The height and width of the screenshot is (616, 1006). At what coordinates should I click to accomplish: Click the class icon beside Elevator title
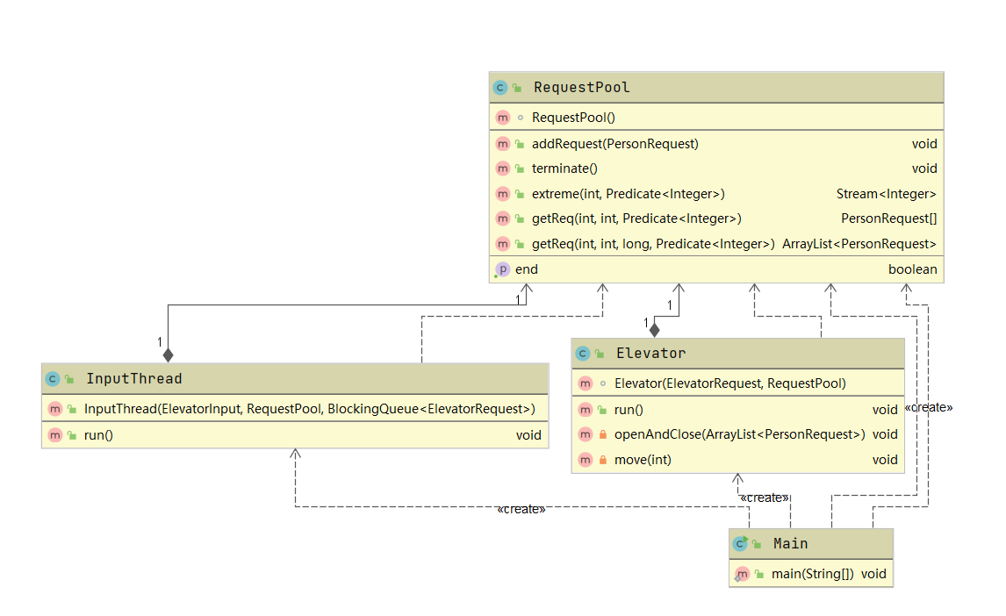point(583,354)
